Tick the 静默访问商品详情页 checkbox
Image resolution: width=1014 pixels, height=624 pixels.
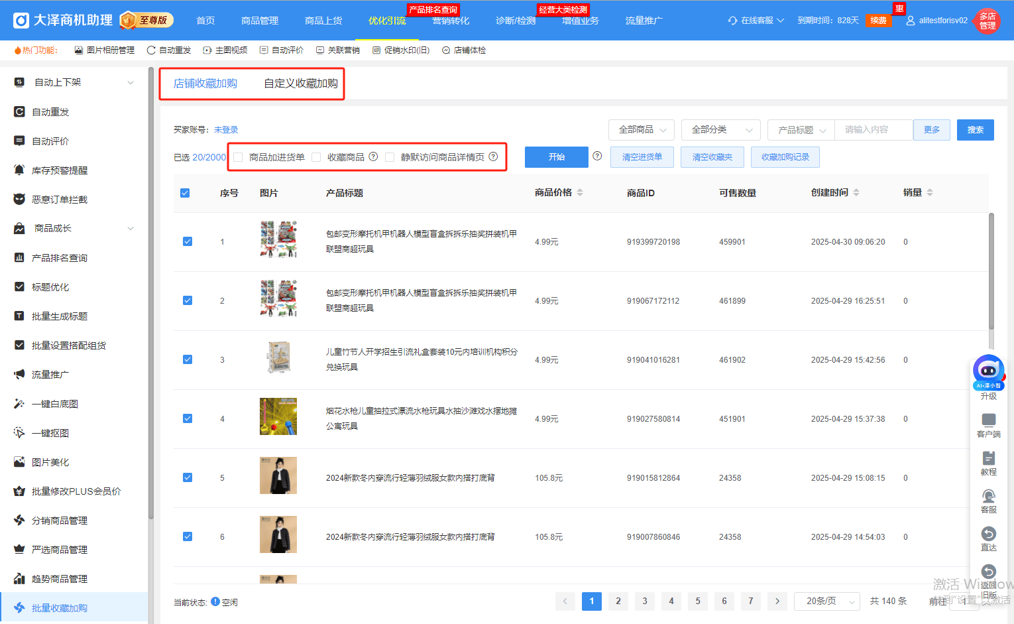click(x=390, y=157)
